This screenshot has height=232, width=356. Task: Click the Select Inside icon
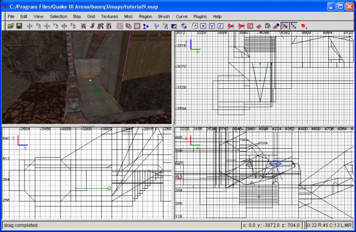point(109,26)
